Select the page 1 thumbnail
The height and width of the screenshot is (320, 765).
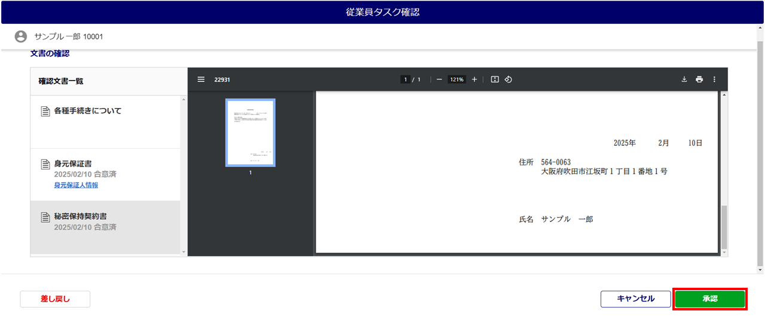pos(250,133)
